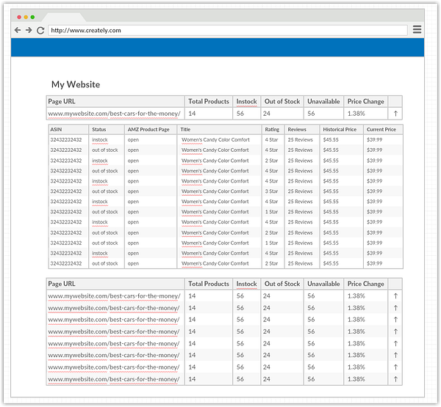This screenshot has height=407, width=441.
Task: Open best-cars-for-the-money URL in top table
Action: pyautogui.click(x=114, y=114)
